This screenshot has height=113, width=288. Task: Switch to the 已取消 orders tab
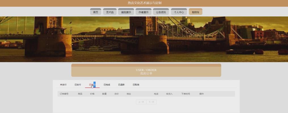pyautogui.click(x=136, y=85)
